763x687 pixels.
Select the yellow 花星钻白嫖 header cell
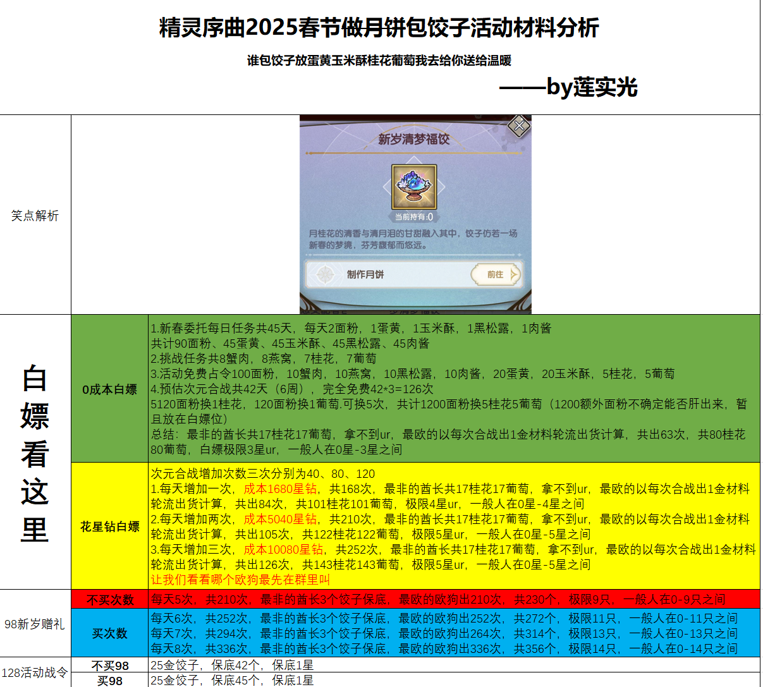point(109,526)
